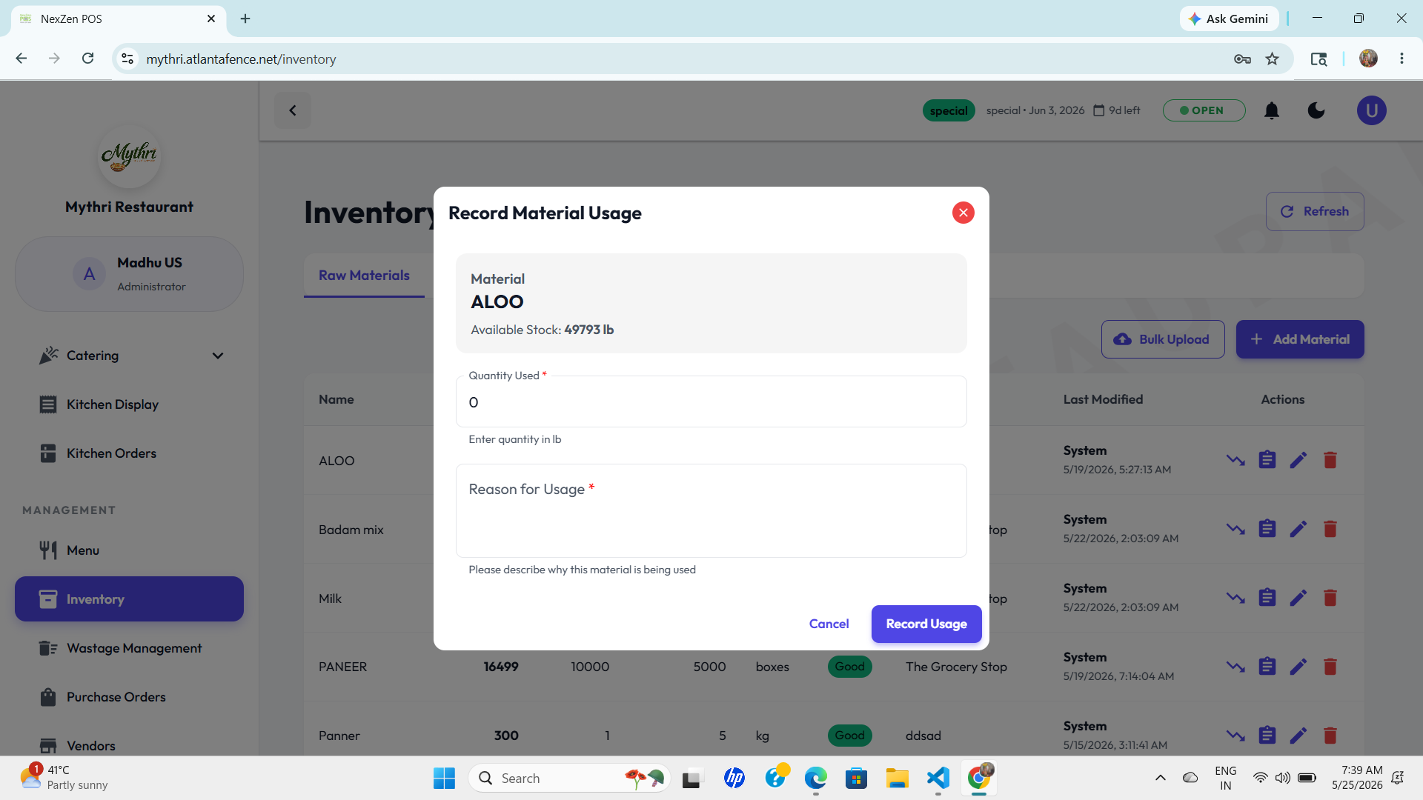The width and height of the screenshot is (1423, 800).
Task: Click the Quantity Used input field
Action: pos(711,402)
